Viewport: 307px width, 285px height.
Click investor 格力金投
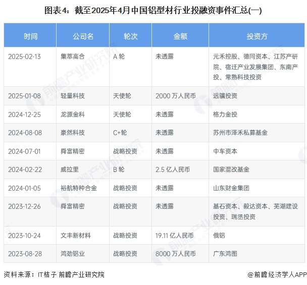225,115
